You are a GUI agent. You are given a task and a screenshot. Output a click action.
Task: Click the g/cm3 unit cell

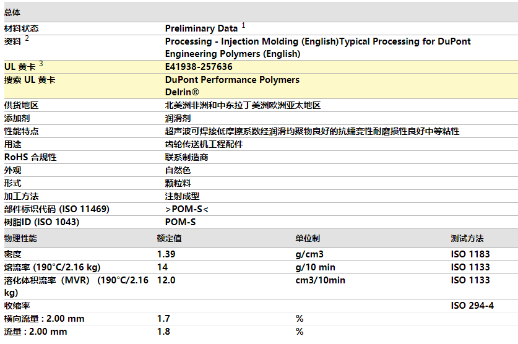point(309,254)
